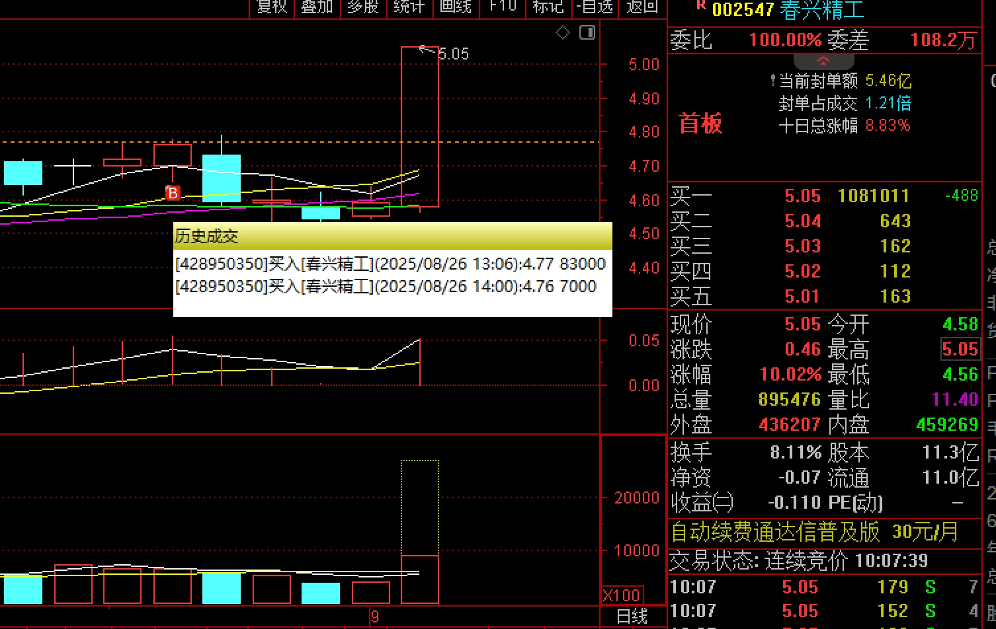Click the 返回 back button
This screenshot has width=996, height=629.
coord(642,7)
